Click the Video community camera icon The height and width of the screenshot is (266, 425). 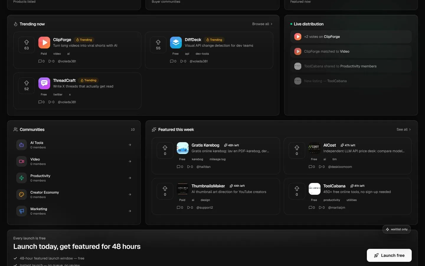click(22, 161)
